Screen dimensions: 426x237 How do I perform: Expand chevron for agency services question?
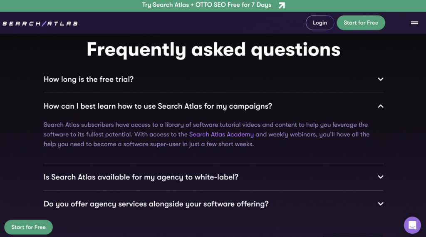380,204
